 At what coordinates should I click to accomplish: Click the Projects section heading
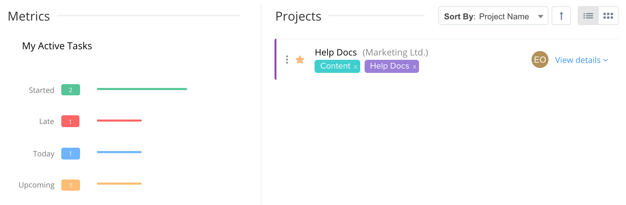pos(298,16)
